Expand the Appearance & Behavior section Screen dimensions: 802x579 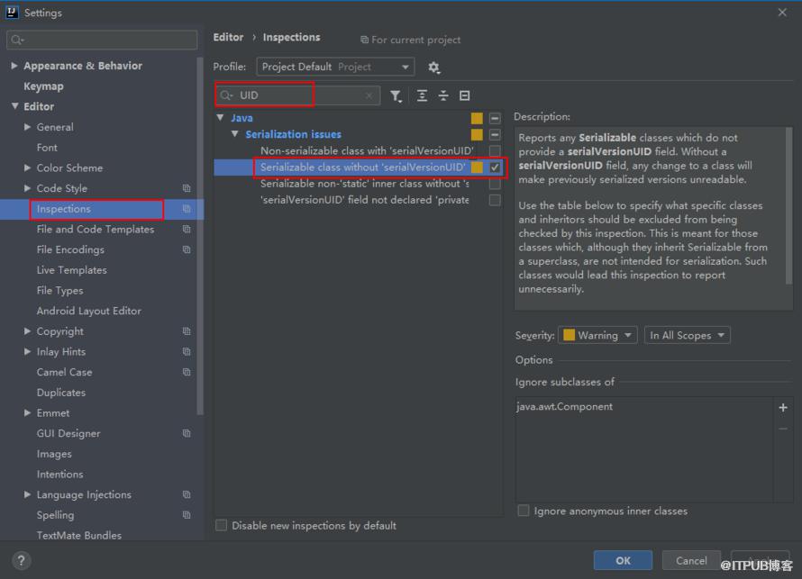click(x=14, y=66)
